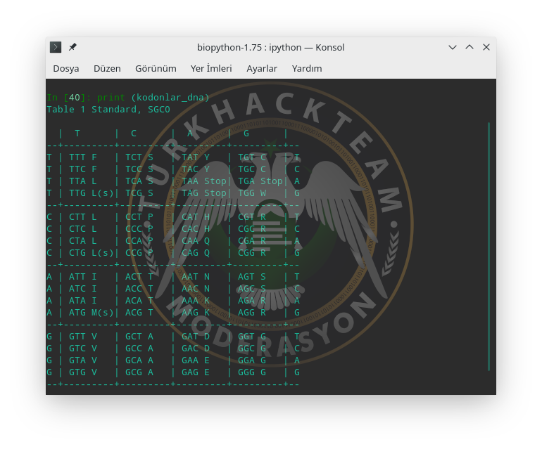Click the 'GCT A' codon cell

tap(139, 337)
